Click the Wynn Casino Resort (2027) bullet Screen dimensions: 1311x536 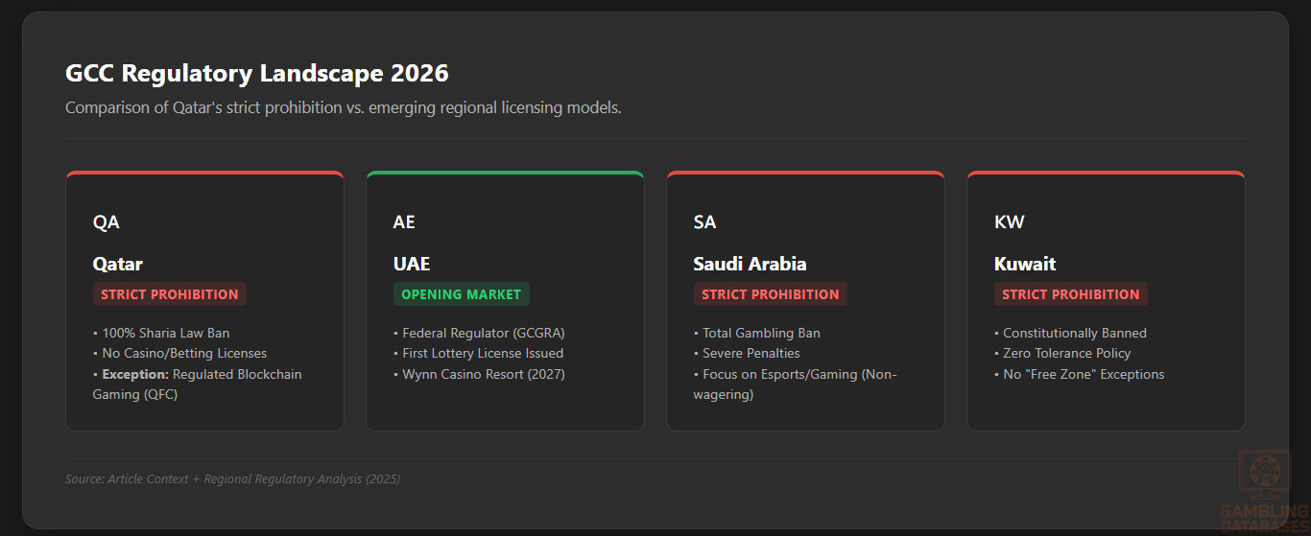coord(483,374)
